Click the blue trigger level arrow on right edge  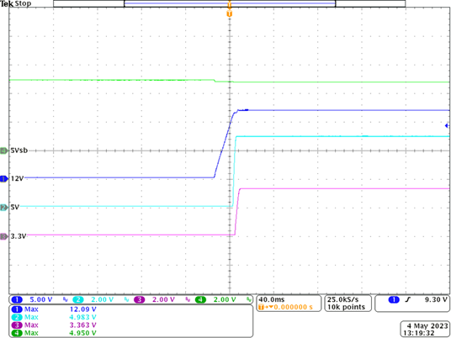pos(447,125)
